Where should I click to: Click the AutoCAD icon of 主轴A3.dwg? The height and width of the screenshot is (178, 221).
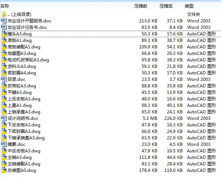point(4,157)
